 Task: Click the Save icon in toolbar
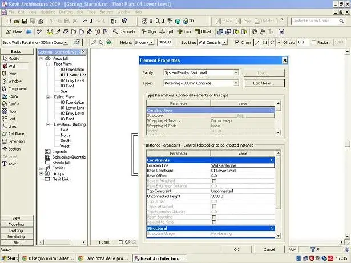pos(25,21)
